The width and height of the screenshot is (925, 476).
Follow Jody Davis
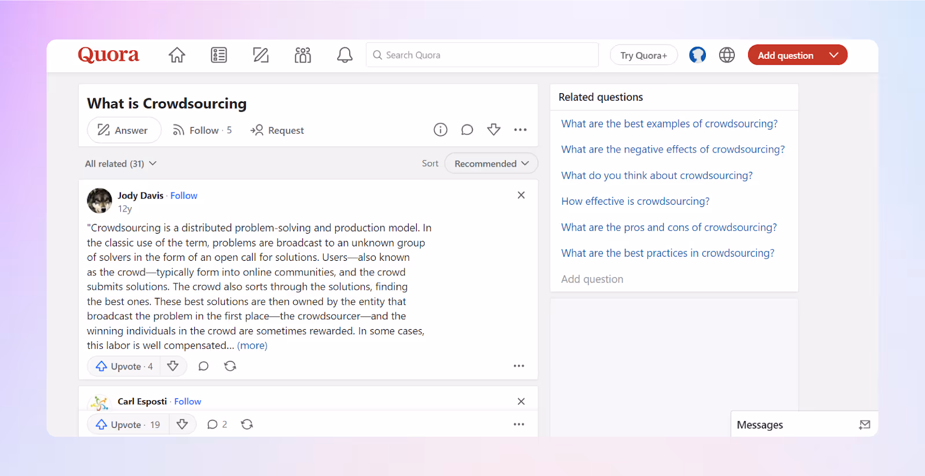[x=184, y=195]
